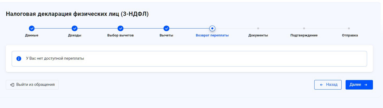Click the blue info icon in the notice

tap(19, 59)
